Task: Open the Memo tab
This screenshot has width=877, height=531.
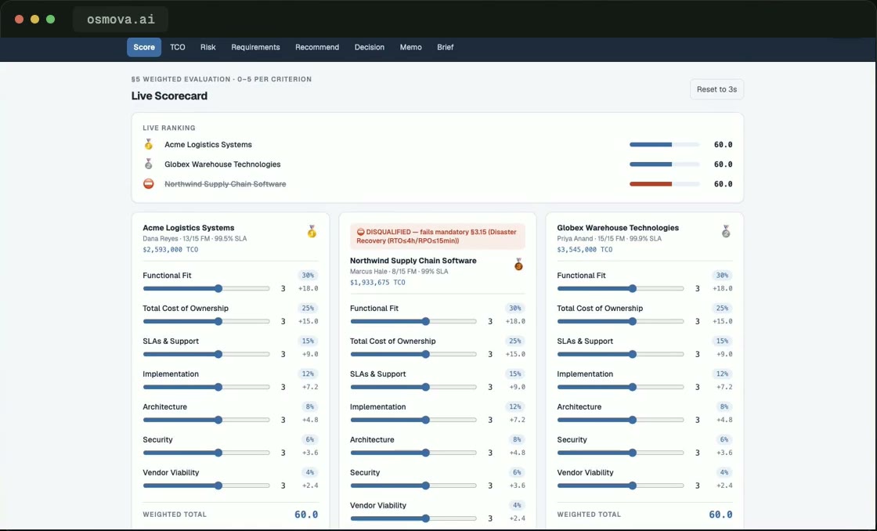Action: click(410, 47)
